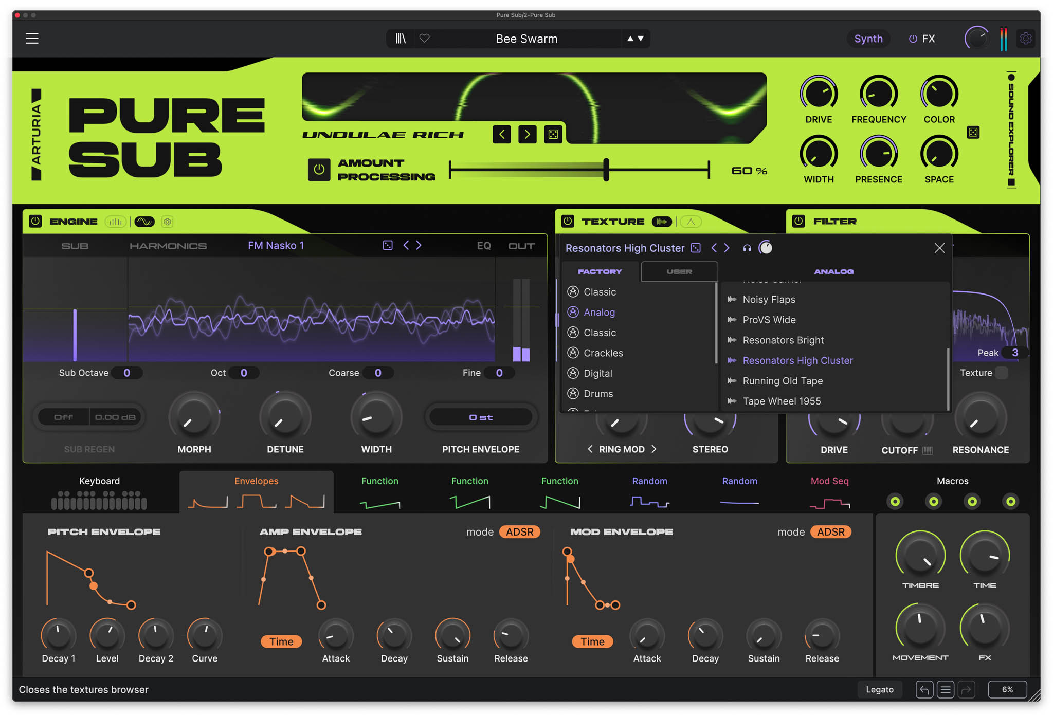Screen dimensions: 1053x716
Task: Select the next texture using right chevron
Action: pyautogui.click(x=727, y=248)
